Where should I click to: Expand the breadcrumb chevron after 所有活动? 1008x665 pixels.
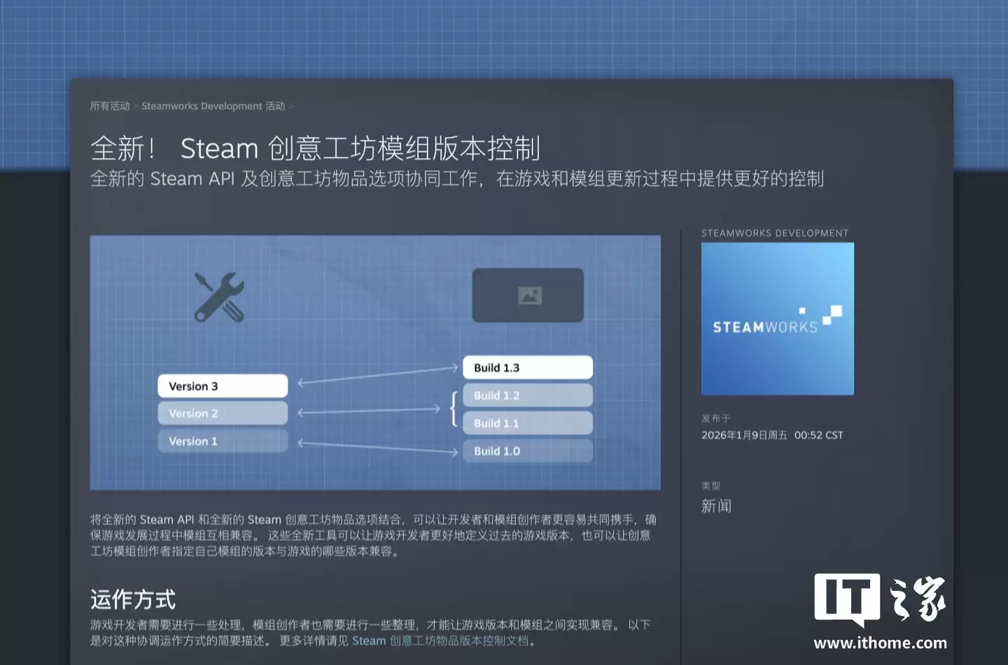coord(137,106)
